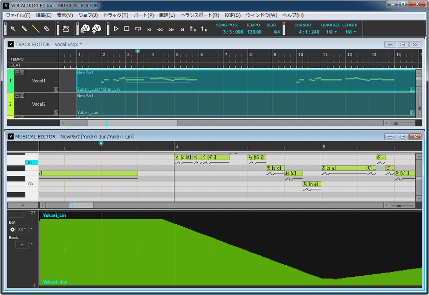Open the トラック(T) menu

pyautogui.click(x=116, y=15)
